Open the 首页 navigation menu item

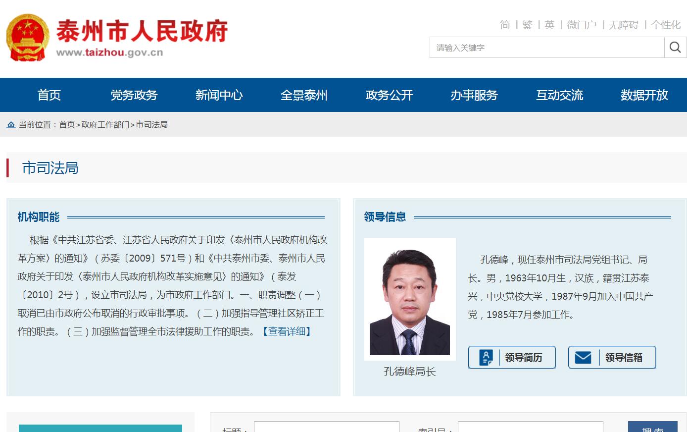point(49,95)
